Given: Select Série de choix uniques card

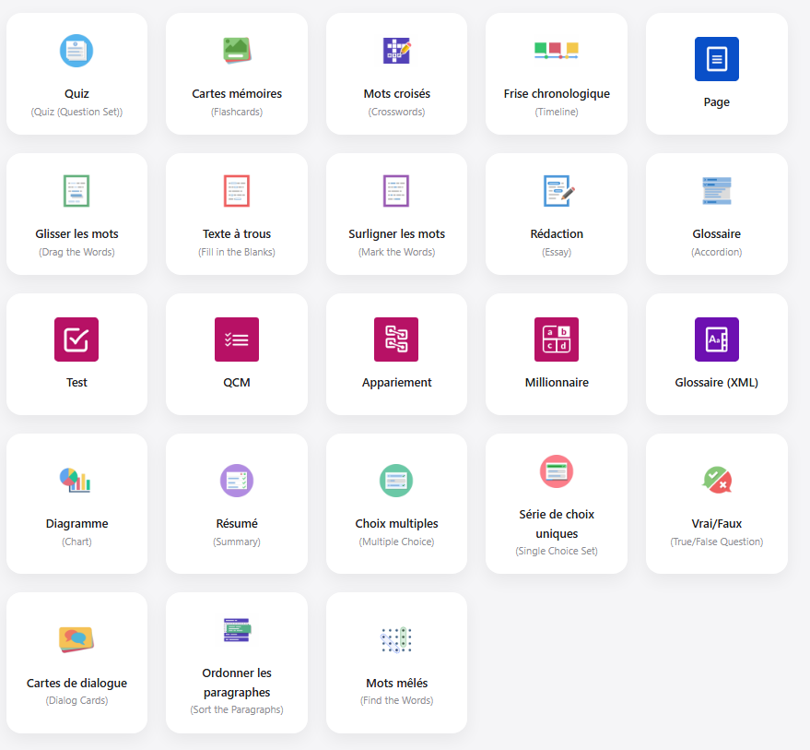Looking at the screenshot, I should click(557, 503).
